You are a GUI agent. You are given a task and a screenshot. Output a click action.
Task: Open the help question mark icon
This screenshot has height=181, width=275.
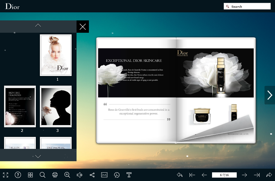[x=18, y=175]
